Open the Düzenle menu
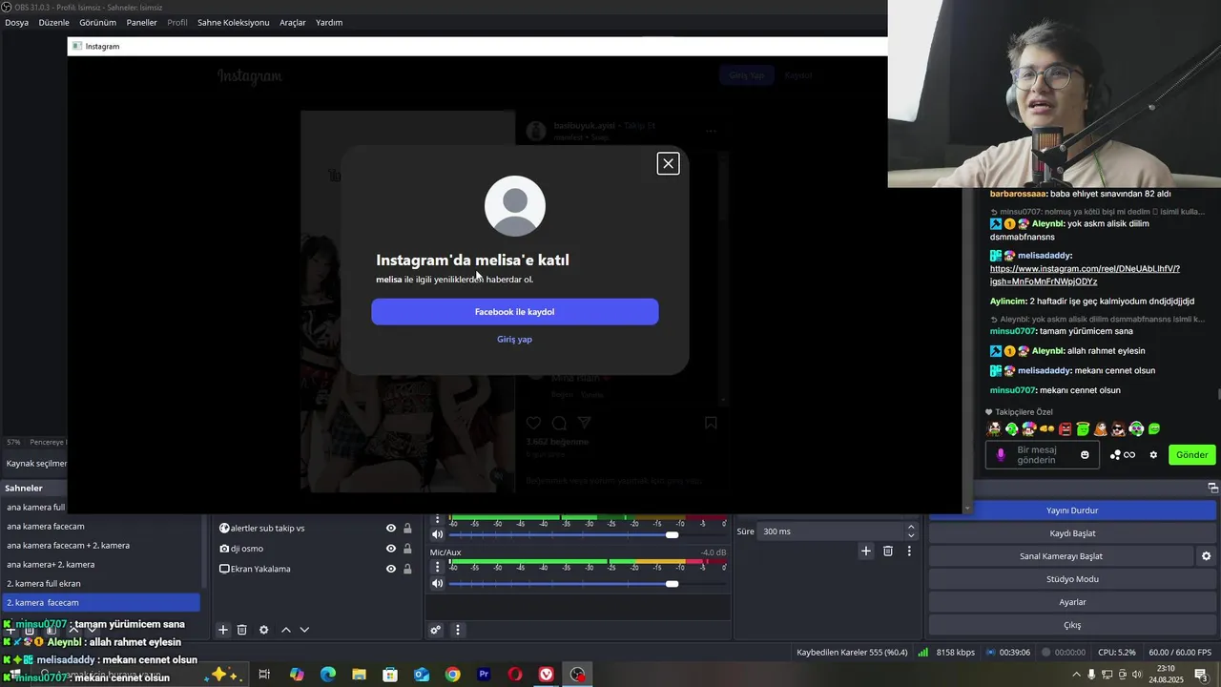Screen dimensions: 1221x687 [54, 22]
